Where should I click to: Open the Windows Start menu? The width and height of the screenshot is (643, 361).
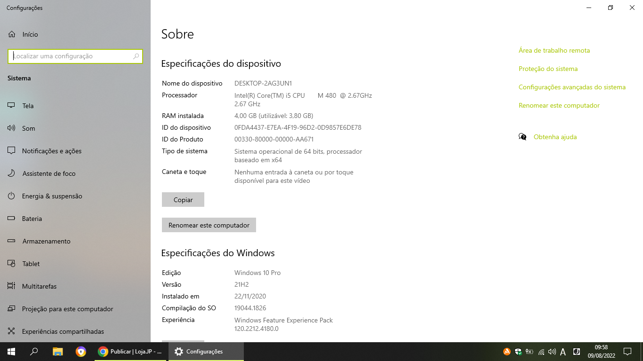click(11, 352)
